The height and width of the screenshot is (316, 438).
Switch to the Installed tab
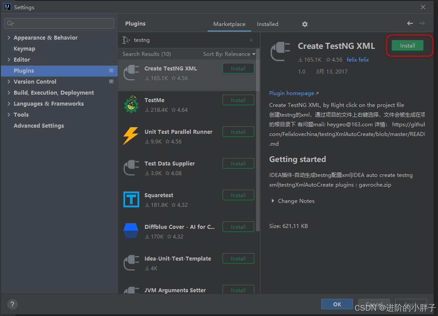(267, 24)
